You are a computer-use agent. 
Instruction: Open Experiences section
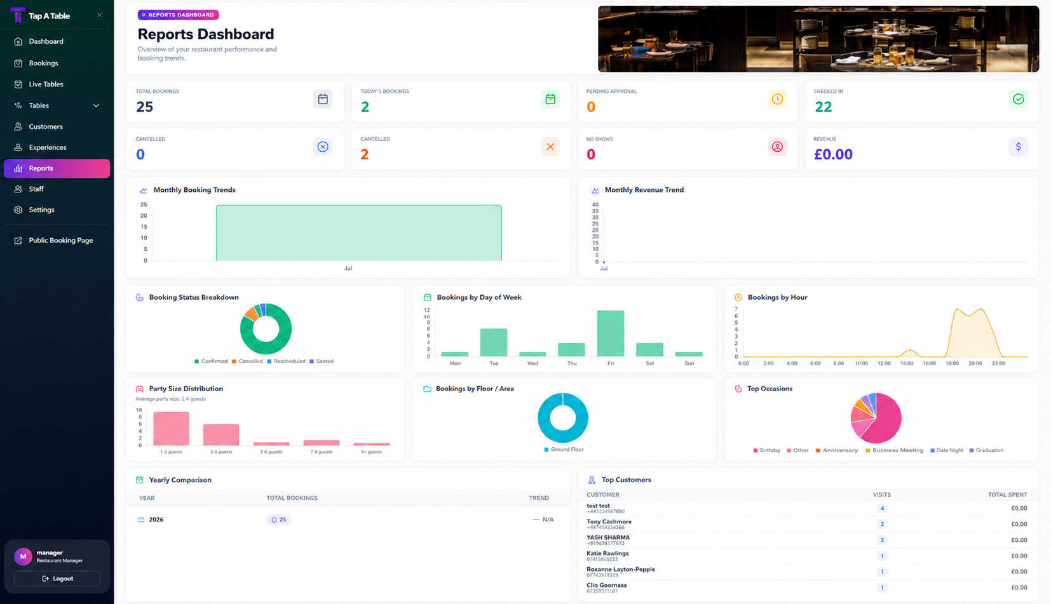coord(57,147)
